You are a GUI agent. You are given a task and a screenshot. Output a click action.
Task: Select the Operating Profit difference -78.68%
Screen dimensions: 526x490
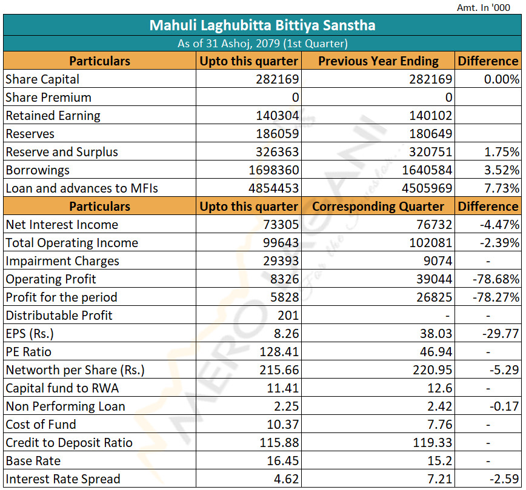click(x=496, y=279)
